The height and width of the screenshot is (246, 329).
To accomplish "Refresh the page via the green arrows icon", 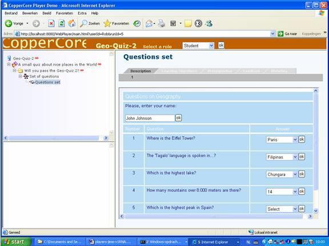I will [62, 23].
